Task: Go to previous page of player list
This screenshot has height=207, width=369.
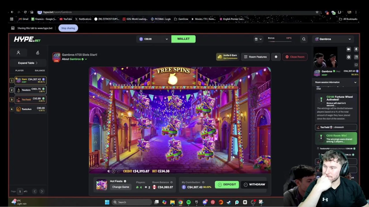Action: coord(35,191)
